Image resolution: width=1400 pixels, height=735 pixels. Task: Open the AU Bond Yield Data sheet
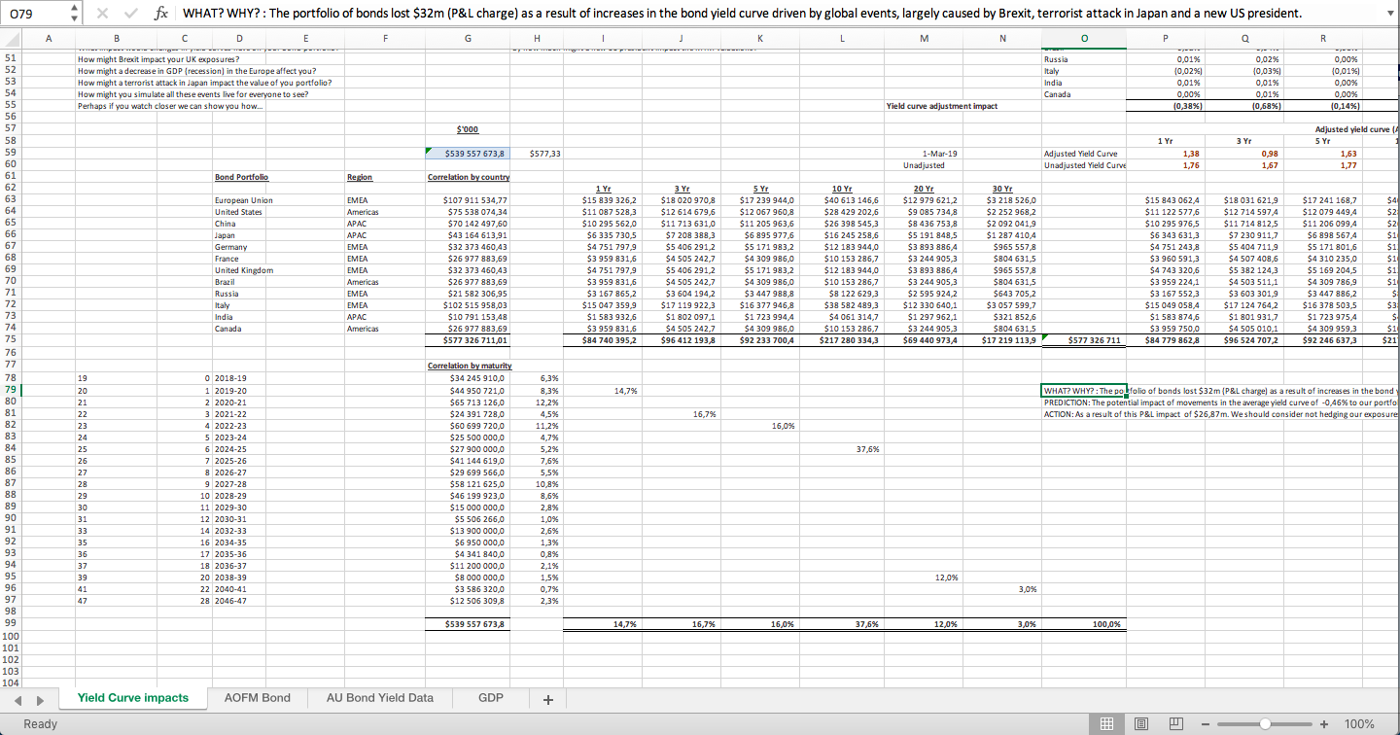[380, 697]
